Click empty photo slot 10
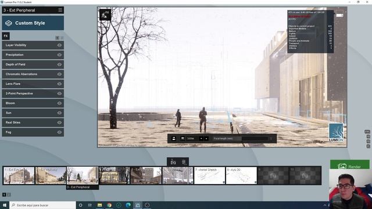 tap(305, 175)
